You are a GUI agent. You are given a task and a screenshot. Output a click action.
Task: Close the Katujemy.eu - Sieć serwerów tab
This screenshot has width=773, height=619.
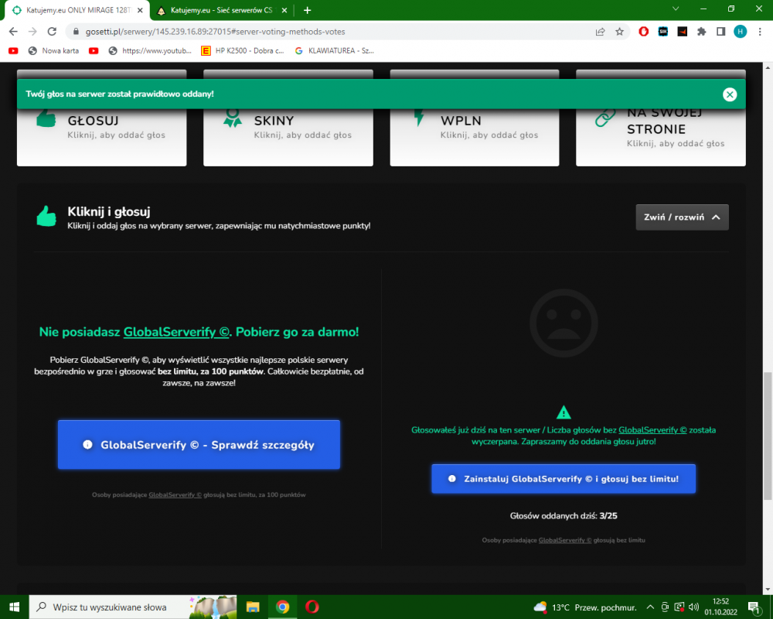click(284, 10)
